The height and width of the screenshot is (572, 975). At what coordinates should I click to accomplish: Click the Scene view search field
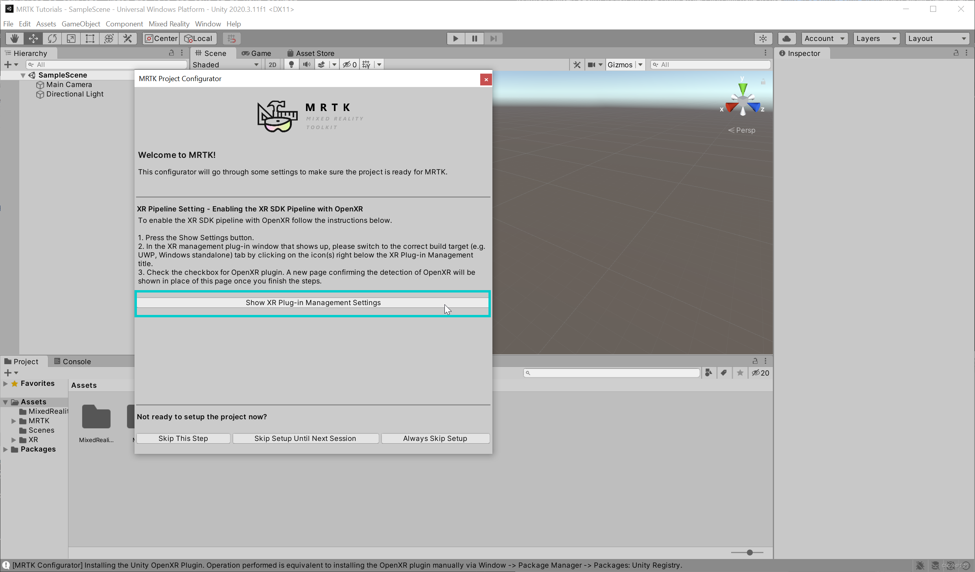710,65
